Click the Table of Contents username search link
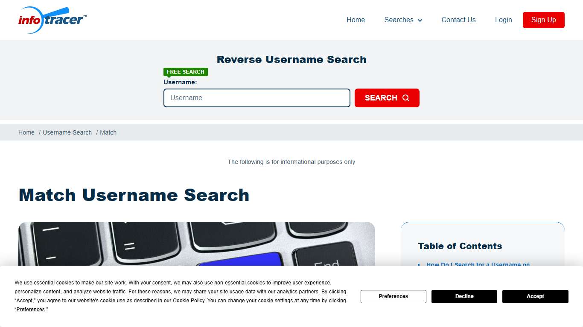 coord(478,264)
